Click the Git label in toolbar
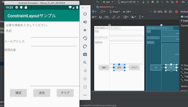The height and width of the screenshot is (107, 188). [x=184, y=2]
